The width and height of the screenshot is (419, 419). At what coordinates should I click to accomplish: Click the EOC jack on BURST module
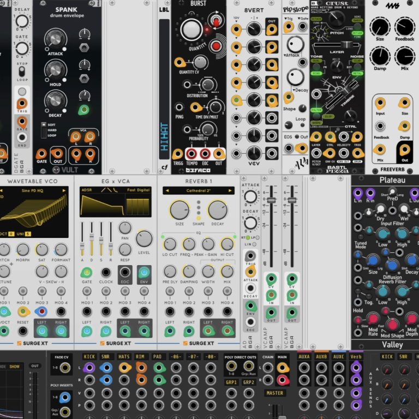205,154
